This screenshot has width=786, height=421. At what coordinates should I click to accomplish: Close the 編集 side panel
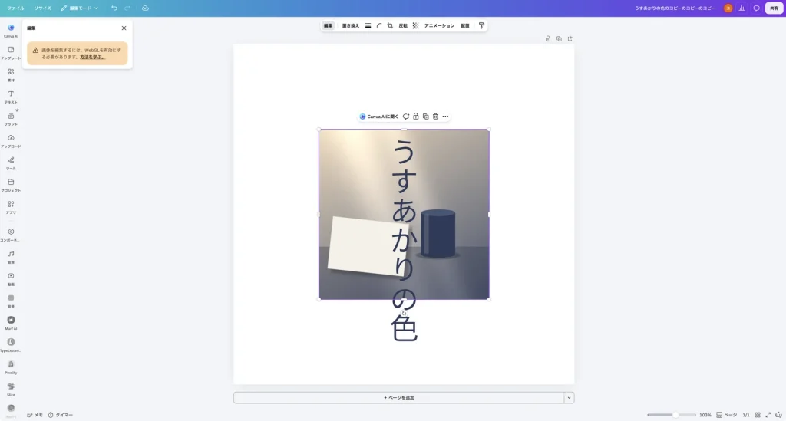point(124,28)
